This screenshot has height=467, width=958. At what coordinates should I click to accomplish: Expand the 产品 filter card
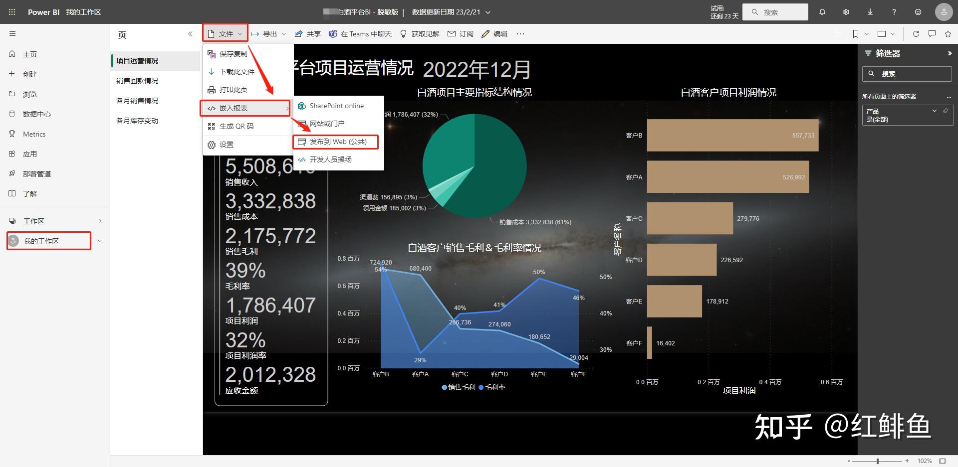(x=934, y=111)
